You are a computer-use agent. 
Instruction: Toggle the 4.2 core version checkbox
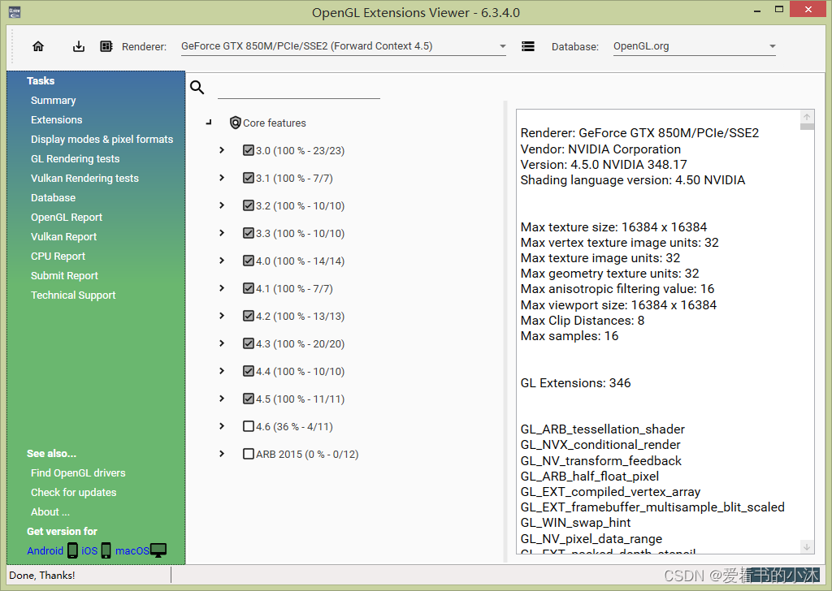pos(249,315)
